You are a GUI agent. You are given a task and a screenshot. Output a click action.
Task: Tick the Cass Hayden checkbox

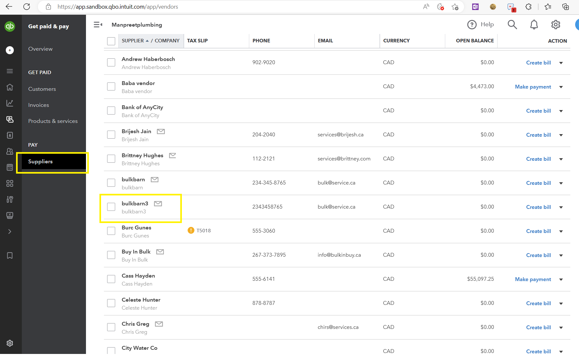coord(111,279)
